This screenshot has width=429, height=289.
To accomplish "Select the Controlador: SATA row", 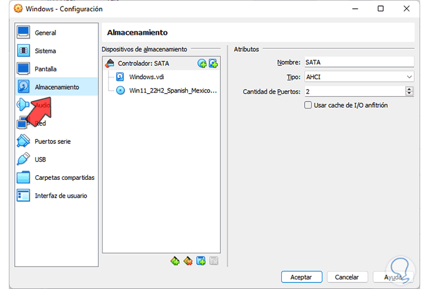I will click(161, 63).
